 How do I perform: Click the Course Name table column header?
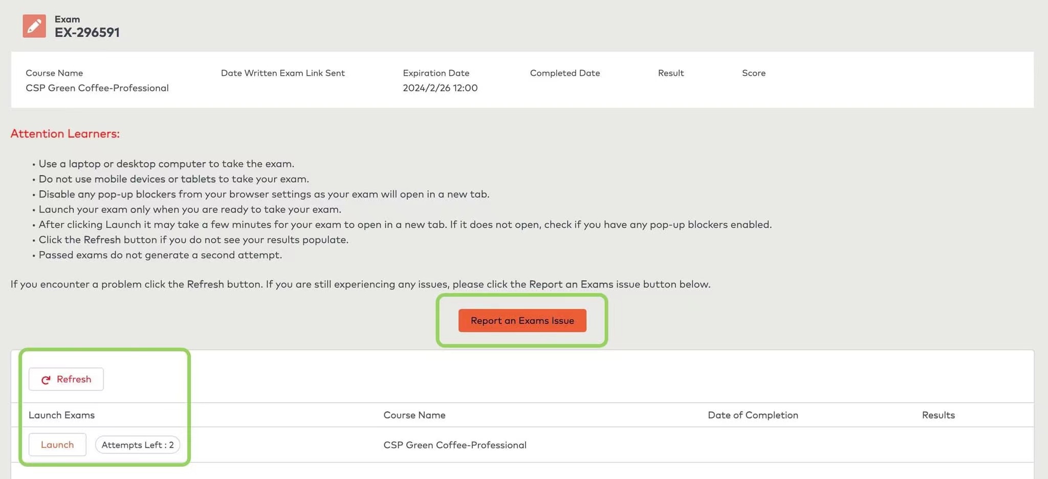414,415
